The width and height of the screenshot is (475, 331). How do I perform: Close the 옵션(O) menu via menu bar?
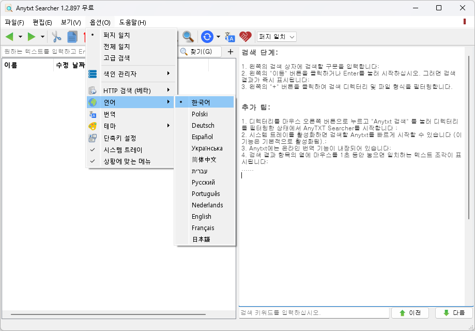100,22
